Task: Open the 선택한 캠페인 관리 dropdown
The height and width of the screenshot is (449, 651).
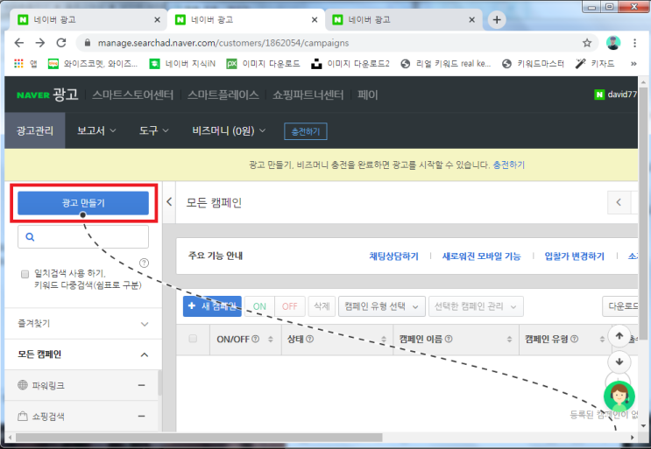Action: point(476,306)
